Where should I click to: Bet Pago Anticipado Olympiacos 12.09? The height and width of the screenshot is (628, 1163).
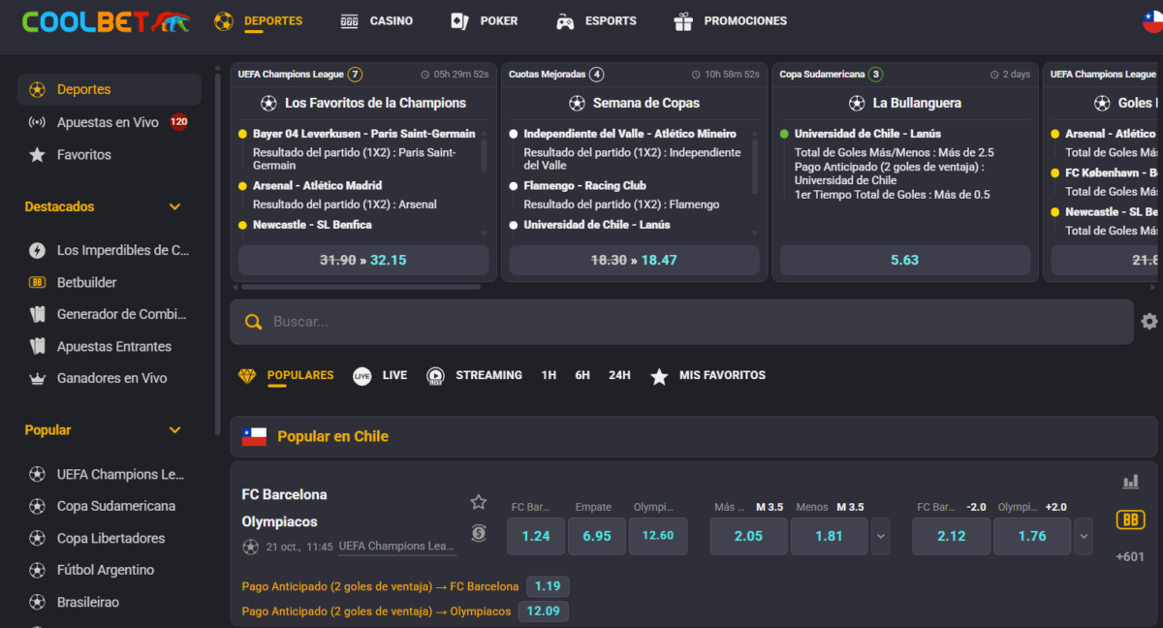click(544, 612)
